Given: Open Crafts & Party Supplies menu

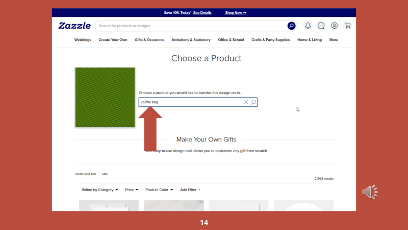Looking at the screenshot, I should click(271, 40).
